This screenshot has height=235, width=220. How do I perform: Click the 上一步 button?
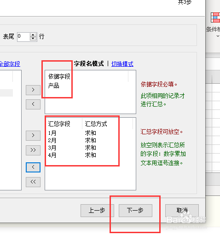pos(97,211)
